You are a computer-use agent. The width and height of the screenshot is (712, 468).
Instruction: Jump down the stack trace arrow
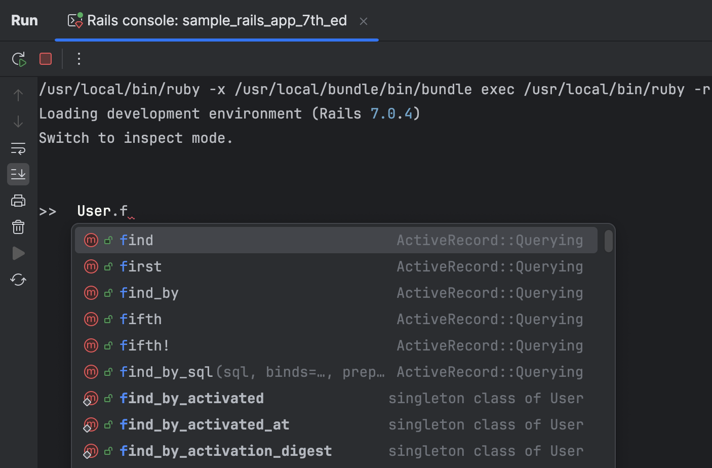click(x=18, y=122)
